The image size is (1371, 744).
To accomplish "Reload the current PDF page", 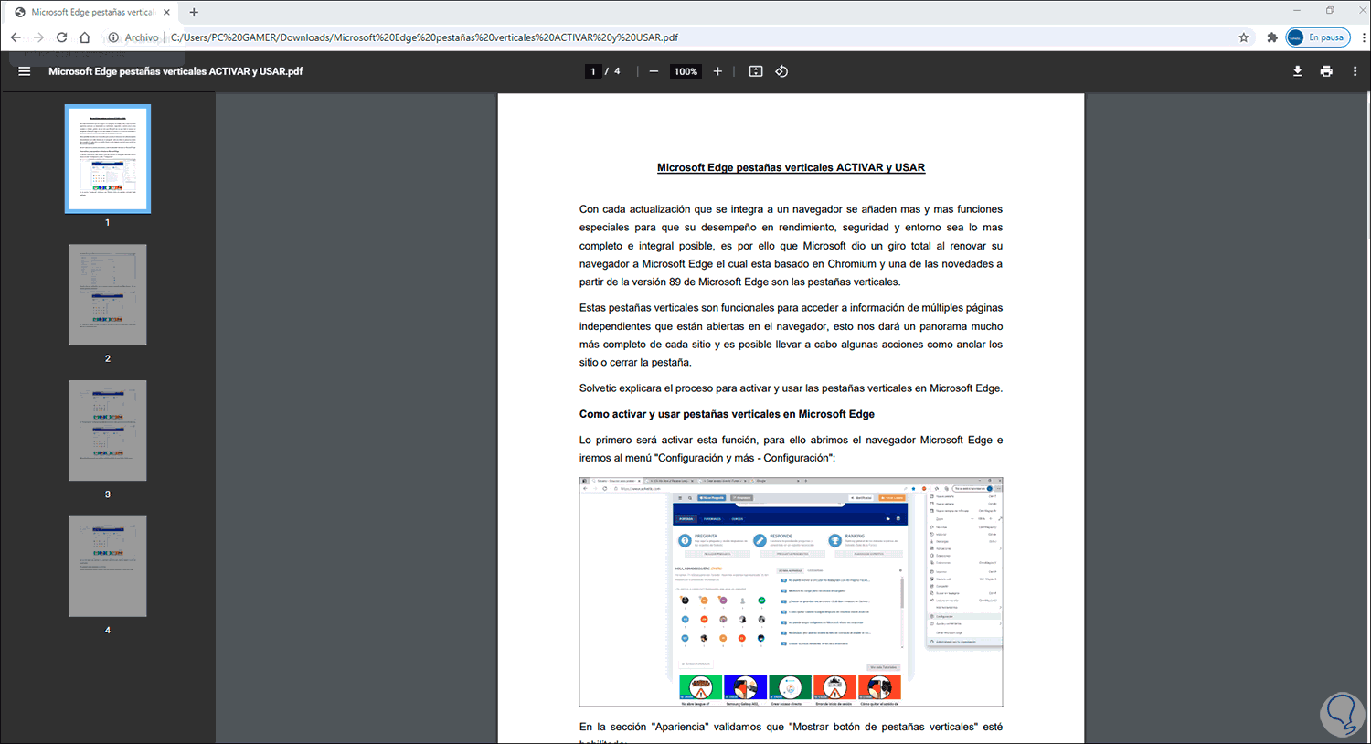I will tap(61, 37).
